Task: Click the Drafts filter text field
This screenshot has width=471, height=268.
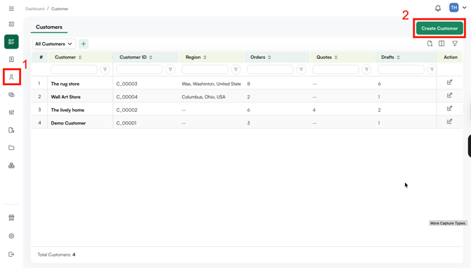Action: pos(401,70)
